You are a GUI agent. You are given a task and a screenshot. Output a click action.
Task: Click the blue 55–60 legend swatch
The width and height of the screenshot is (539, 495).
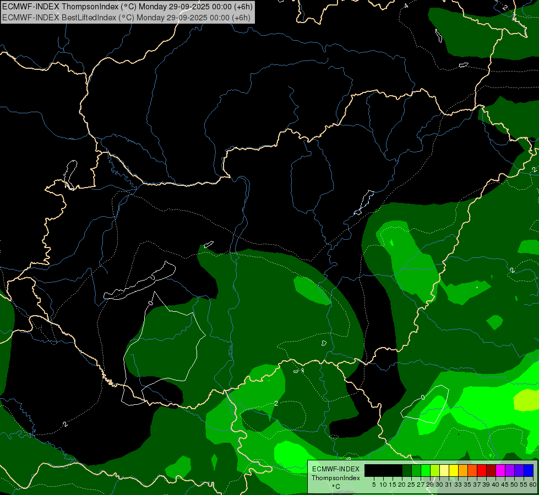pos(529,470)
